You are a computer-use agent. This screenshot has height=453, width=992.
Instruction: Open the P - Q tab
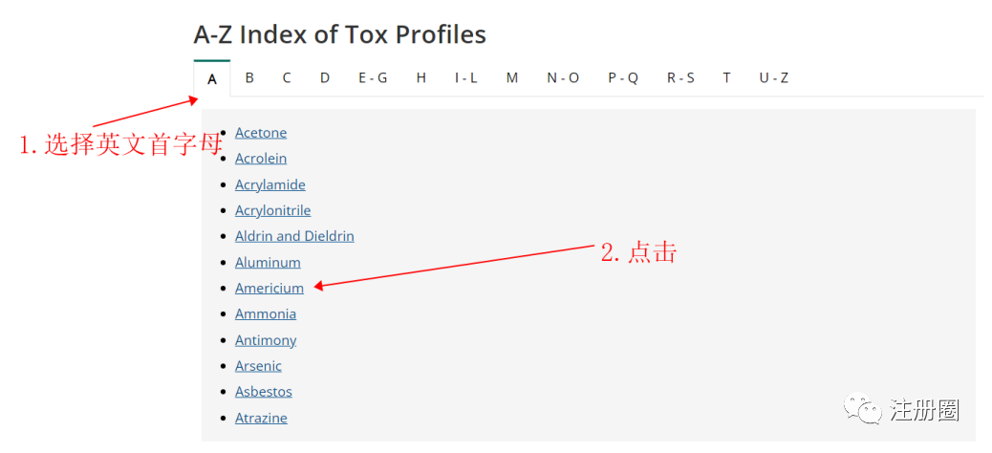coord(623,77)
